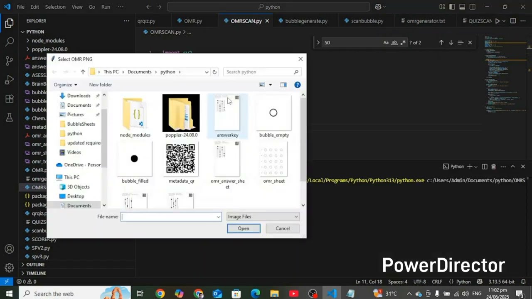532x299 pixels.
Task: Kill terminal with trash icon
Action: coord(493,167)
